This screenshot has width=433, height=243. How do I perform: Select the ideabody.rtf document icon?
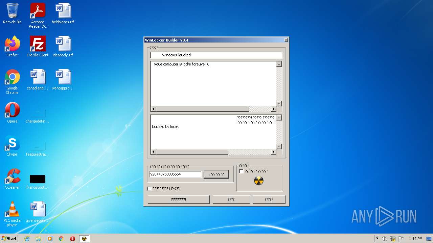point(63,47)
